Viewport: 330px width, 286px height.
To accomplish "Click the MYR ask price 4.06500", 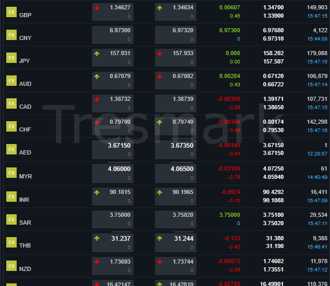I will (x=182, y=169).
